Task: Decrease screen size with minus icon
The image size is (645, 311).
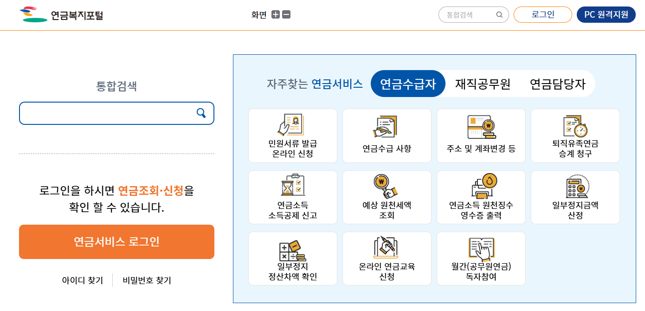Action: tap(286, 15)
